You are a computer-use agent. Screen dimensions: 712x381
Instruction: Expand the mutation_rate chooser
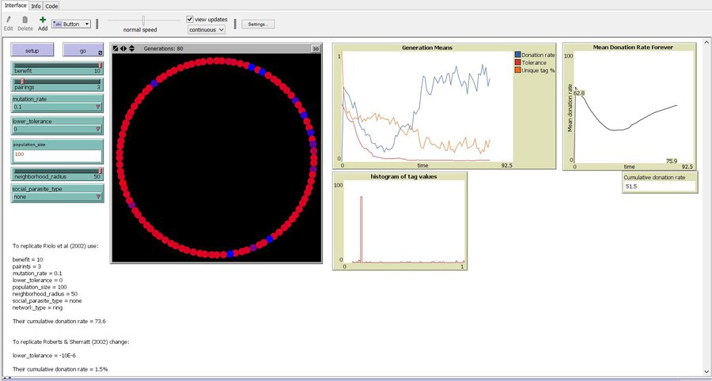tap(97, 106)
